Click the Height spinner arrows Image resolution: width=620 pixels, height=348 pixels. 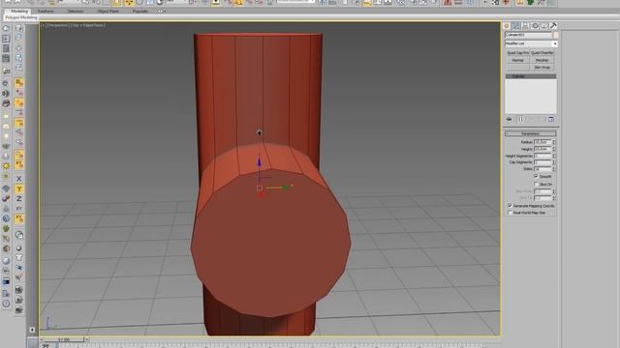pos(554,149)
